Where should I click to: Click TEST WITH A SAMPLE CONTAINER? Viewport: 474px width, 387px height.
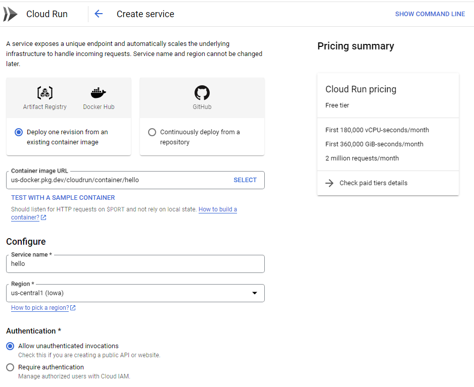click(63, 198)
